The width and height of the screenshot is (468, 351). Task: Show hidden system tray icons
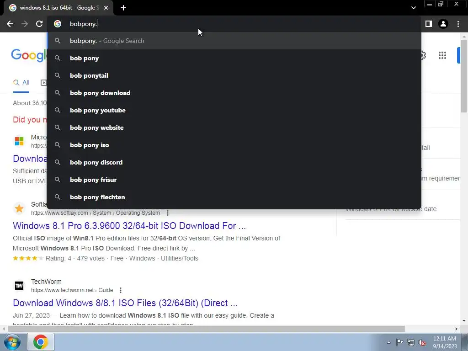[388, 342]
